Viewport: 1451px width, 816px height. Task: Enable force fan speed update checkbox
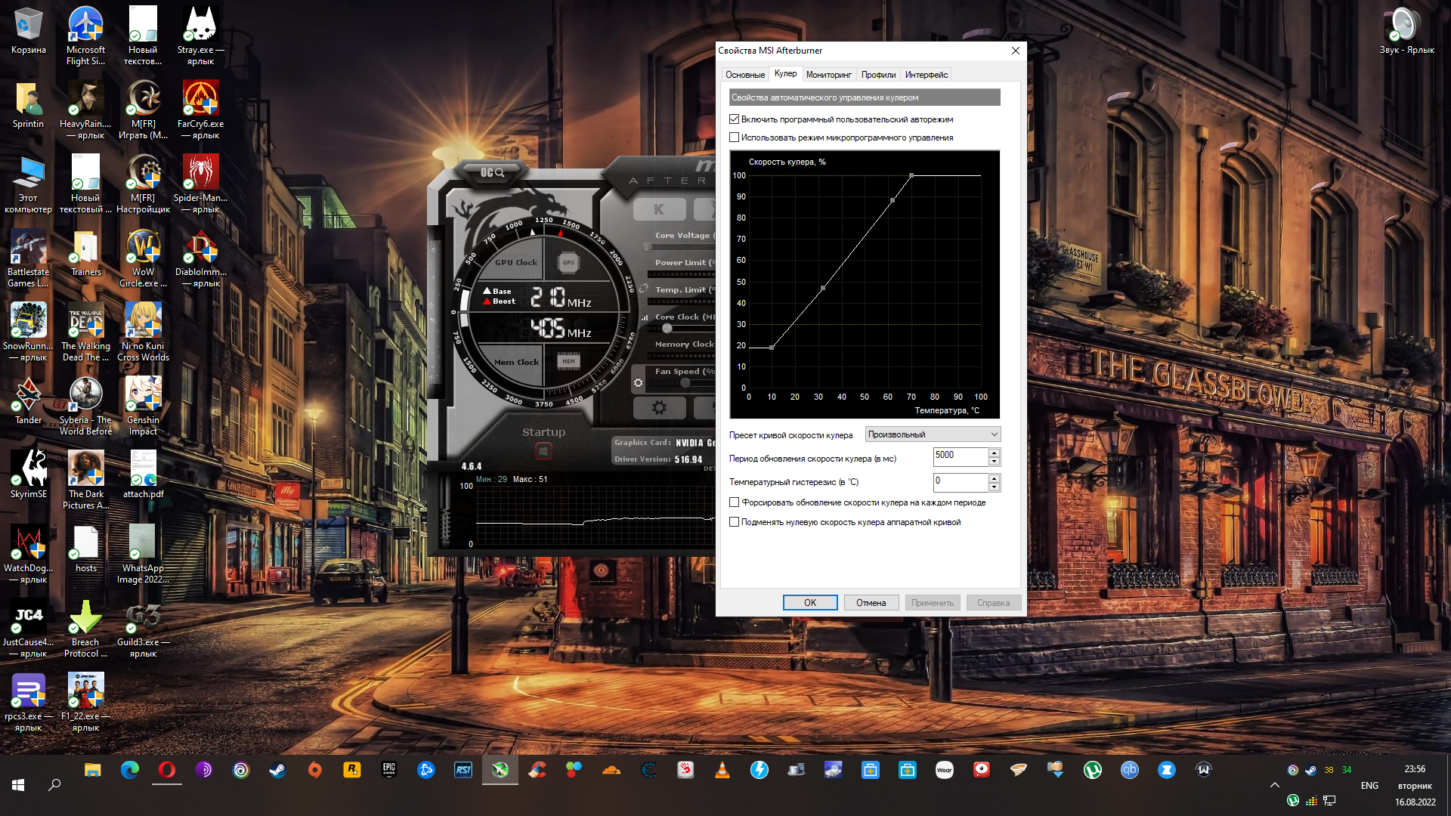point(734,502)
